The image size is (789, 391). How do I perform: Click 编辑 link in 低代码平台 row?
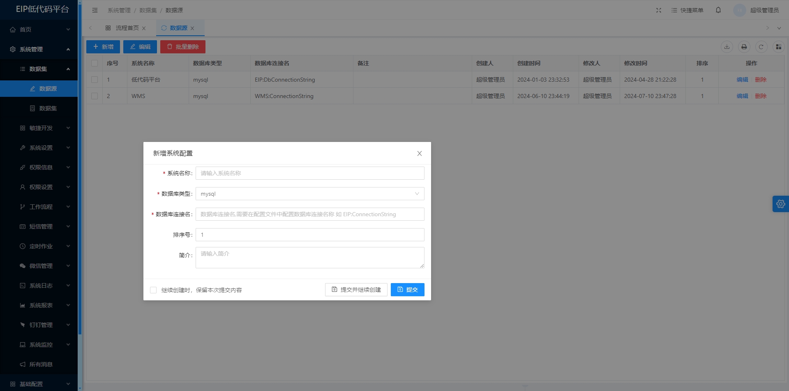pyautogui.click(x=742, y=80)
